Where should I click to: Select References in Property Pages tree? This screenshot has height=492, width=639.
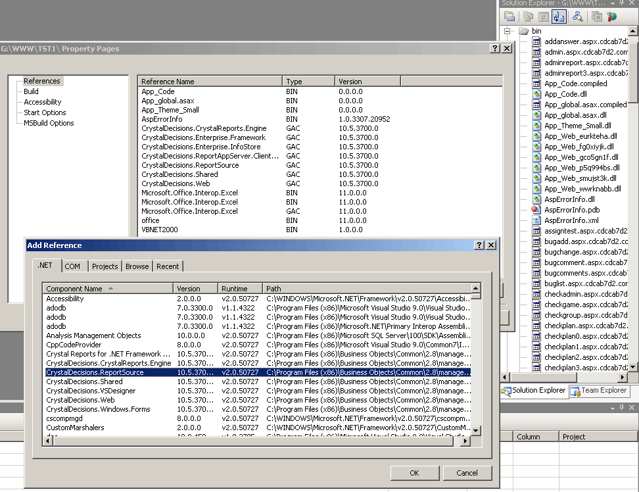41,81
